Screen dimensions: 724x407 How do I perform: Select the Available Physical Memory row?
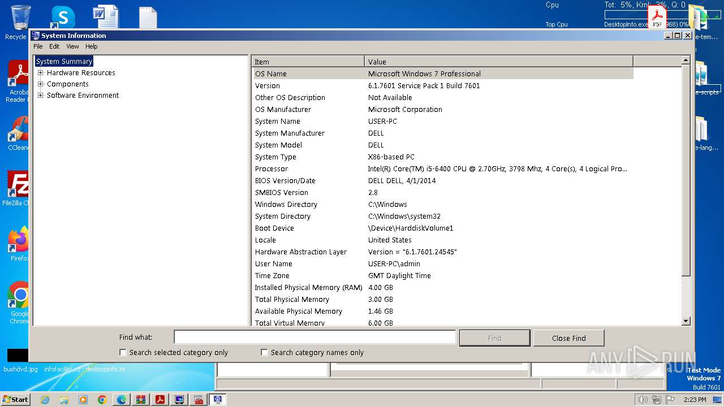click(x=443, y=311)
